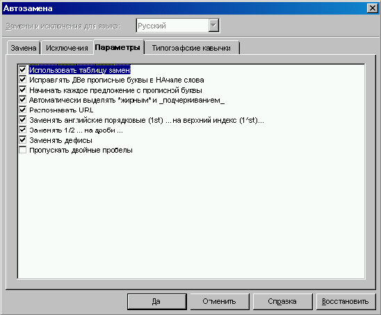Screen dimensions: 381x315
Task: Close the Автозамена dialog
Action: [x=372, y=8]
